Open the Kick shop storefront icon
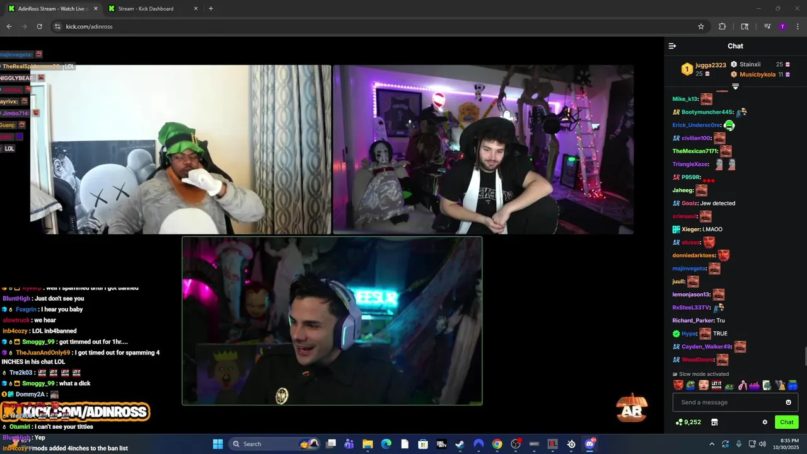This screenshot has height=454, width=807. tap(714, 422)
